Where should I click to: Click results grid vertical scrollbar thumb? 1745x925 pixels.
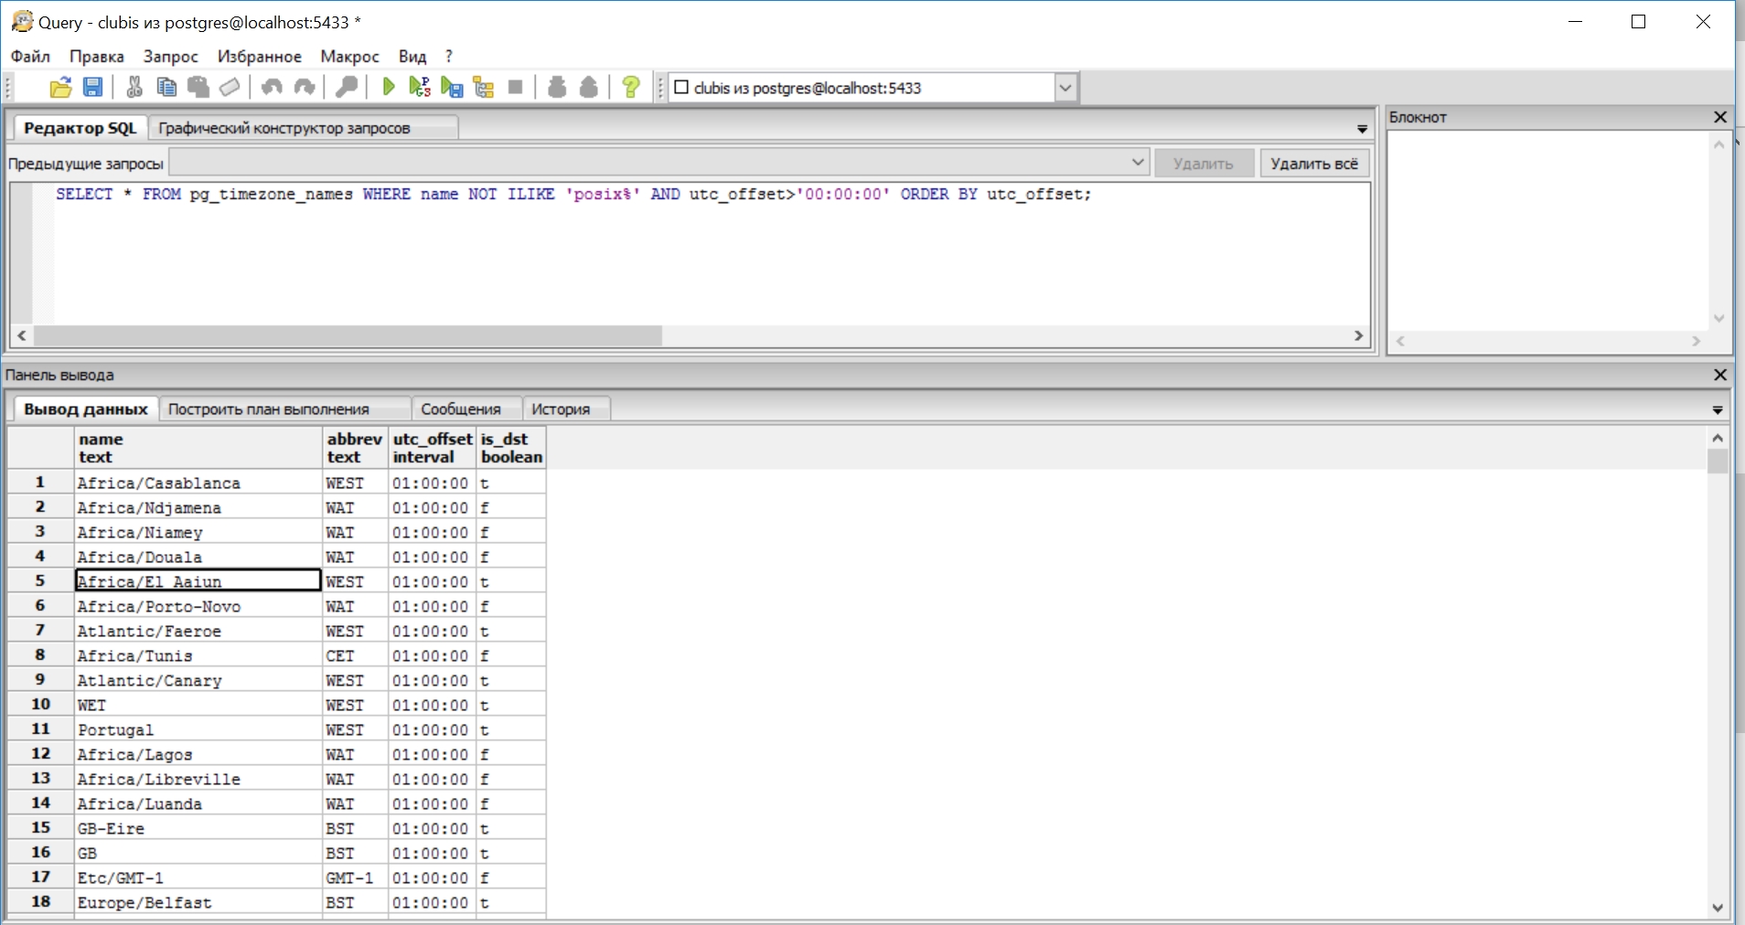click(x=1718, y=460)
